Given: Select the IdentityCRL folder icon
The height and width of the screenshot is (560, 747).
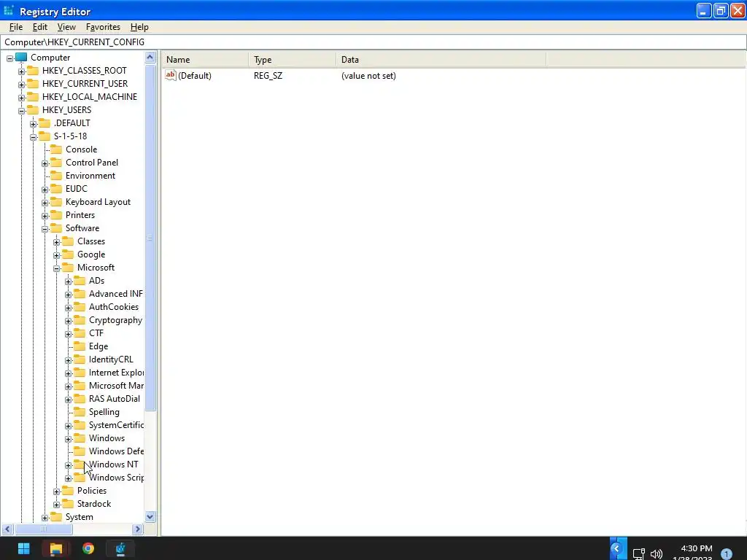Looking at the screenshot, I should [x=80, y=359].
